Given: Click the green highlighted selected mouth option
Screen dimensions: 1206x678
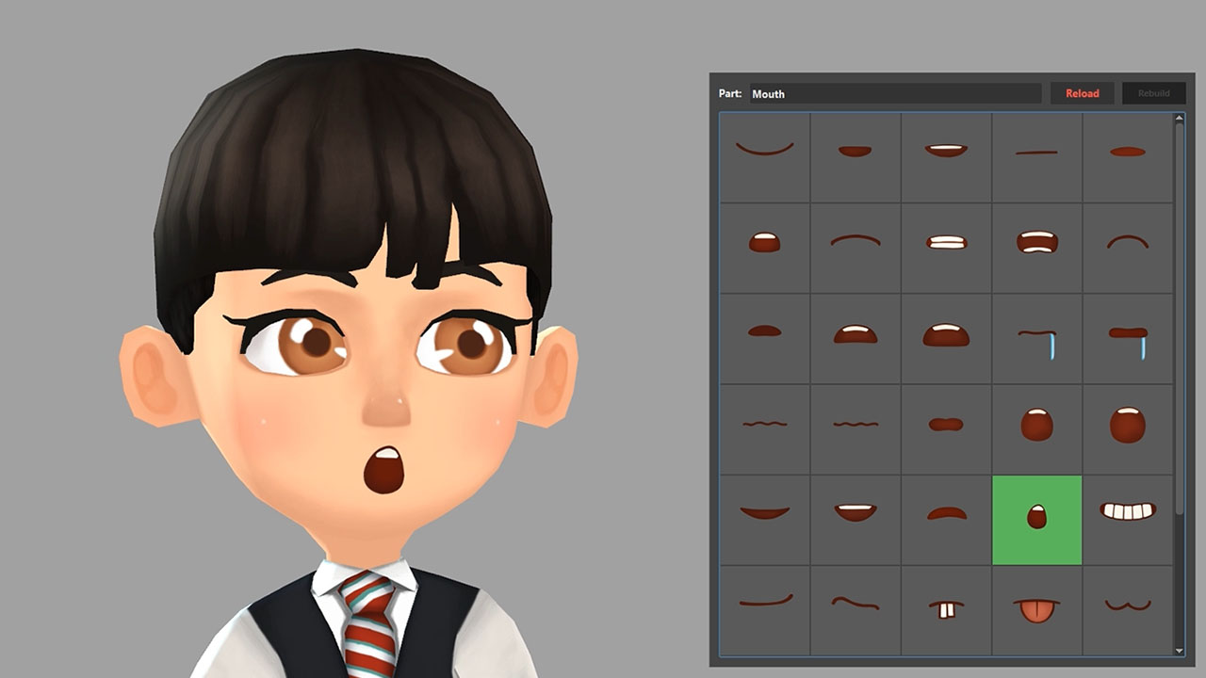Looking at the screenshot, I should (x=1035, y=516).
